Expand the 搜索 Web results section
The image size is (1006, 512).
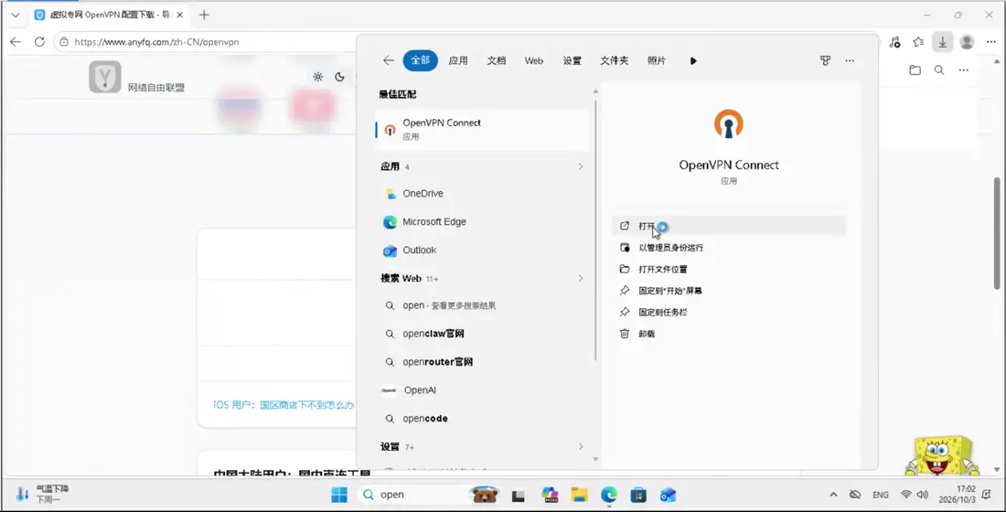coord(580,279)
